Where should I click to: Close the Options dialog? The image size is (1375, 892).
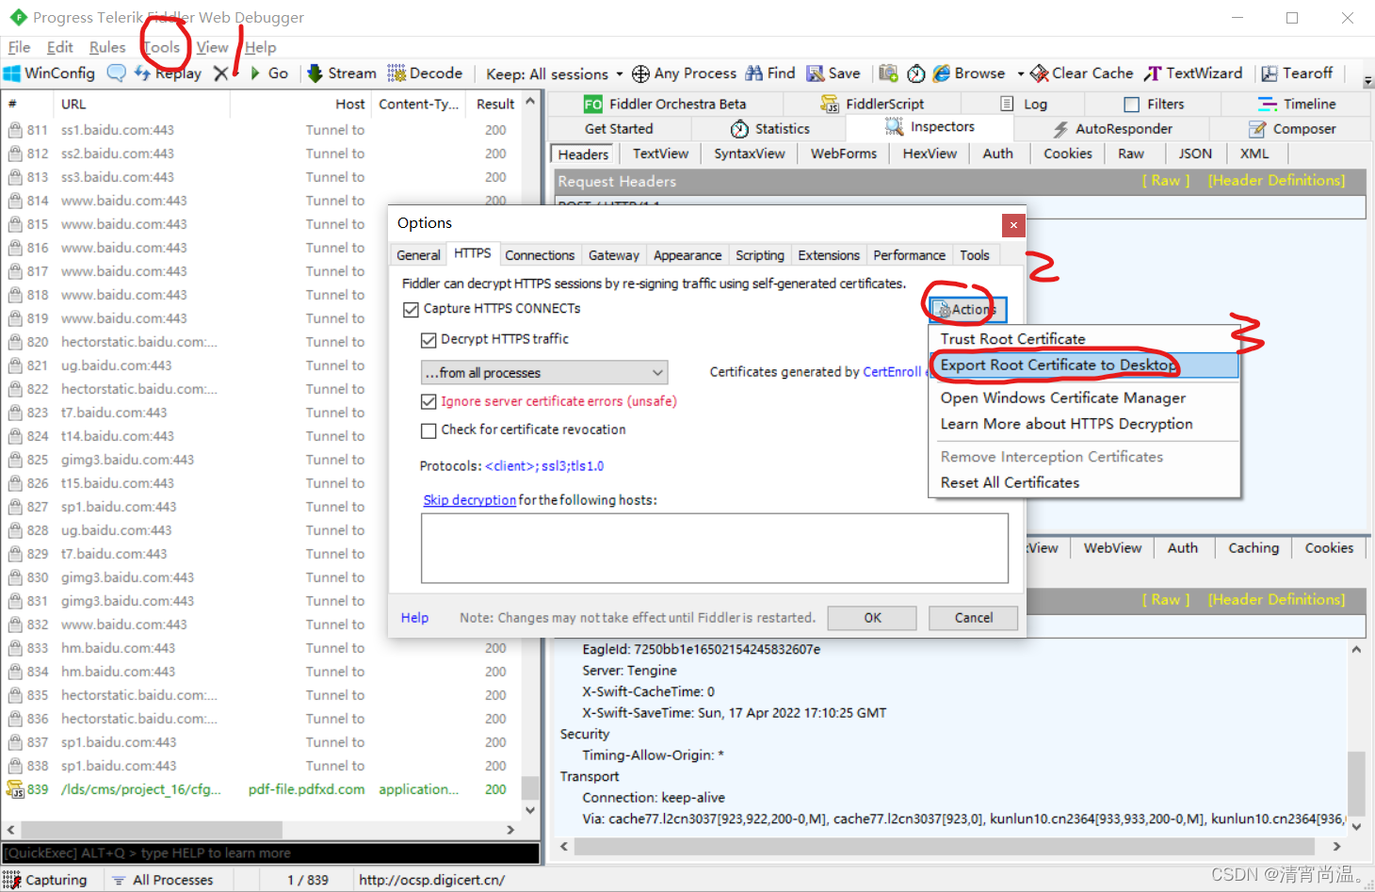[x=1013, y=225]
